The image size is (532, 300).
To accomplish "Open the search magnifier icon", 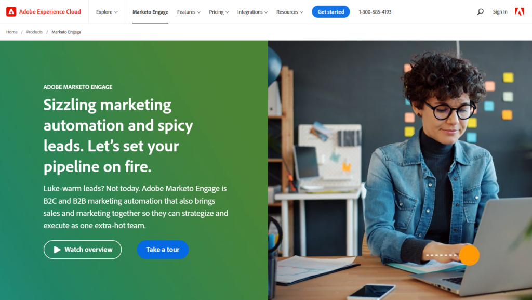I will pos(480,12).
